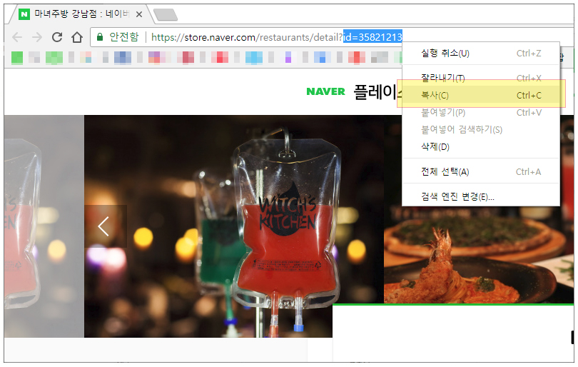Go back with the browser back arrow
Viewport: 578px width, 367px height.
17,37
